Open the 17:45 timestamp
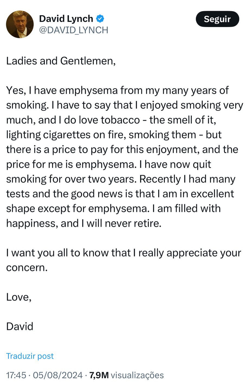This screenshot has width=250, height=388. click(16, 375)
